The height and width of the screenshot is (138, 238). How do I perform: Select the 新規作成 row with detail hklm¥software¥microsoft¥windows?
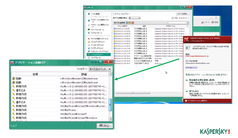(60, 118)
